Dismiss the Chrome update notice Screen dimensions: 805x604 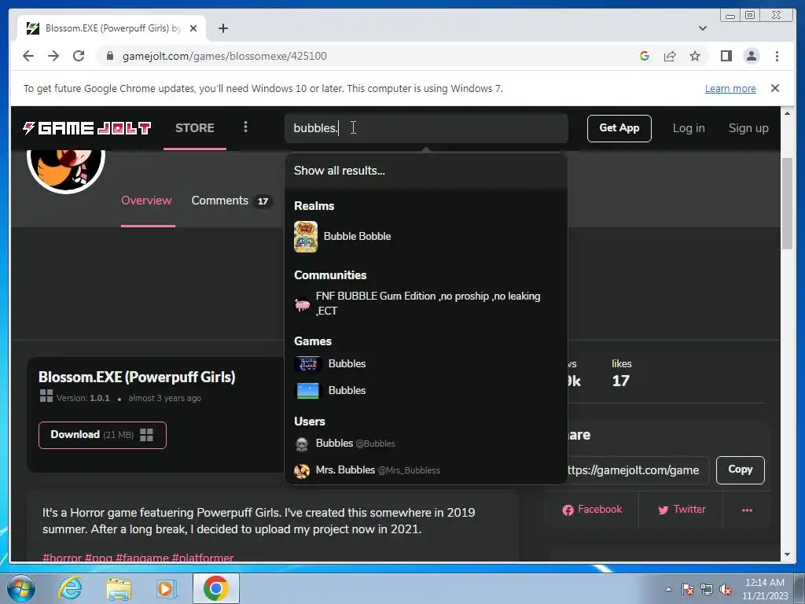tap(774, 88)
